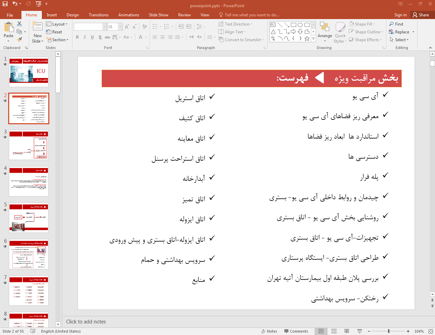Image resolution: width=435 pixels, height=335 pixels.
Task: Adjust the zoom slider handle
Action: click(388, 331)
